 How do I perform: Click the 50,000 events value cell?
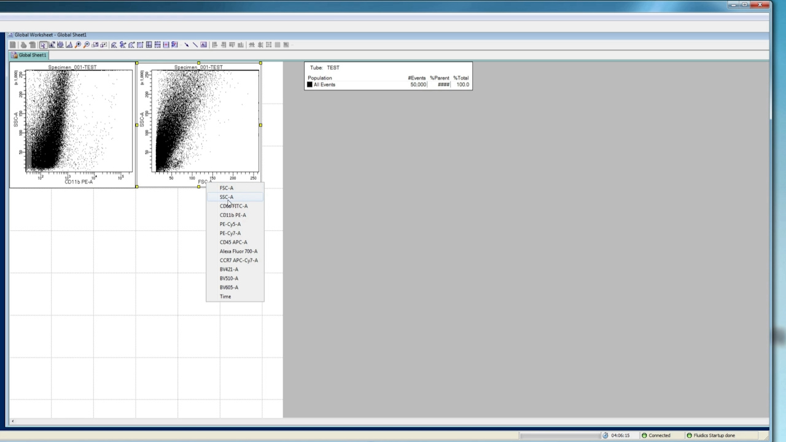click(418, 85)
